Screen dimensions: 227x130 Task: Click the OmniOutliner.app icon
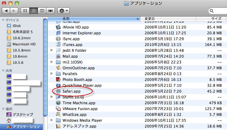58,68
